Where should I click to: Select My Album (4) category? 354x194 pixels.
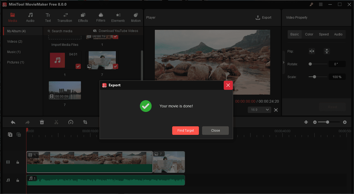coord(23,31)
